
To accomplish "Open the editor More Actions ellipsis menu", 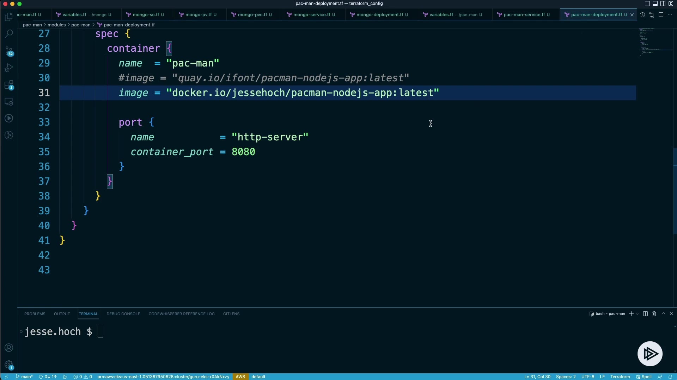I will pos(670,15).
